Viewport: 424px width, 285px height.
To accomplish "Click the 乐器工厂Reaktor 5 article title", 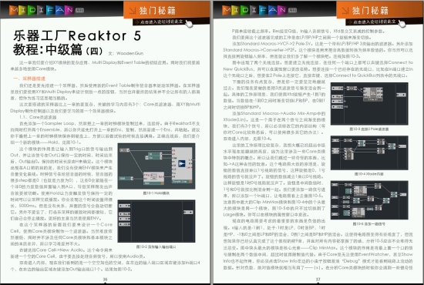I will 77,35.
